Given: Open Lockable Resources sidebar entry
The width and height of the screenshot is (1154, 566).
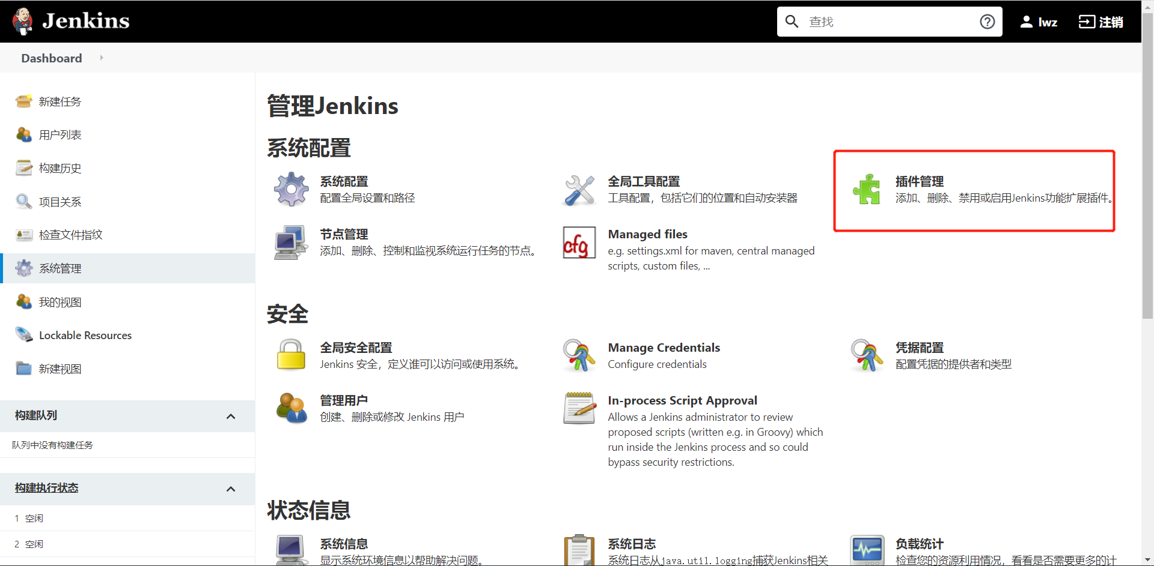Looking at the screenshot, I should coord(85,335).
